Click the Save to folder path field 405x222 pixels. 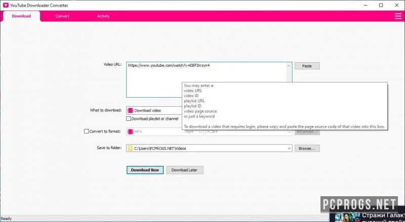[x=209, y=149]
